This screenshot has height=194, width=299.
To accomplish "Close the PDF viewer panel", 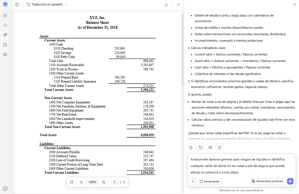I will pyautogui.click(x=178, y=5).
